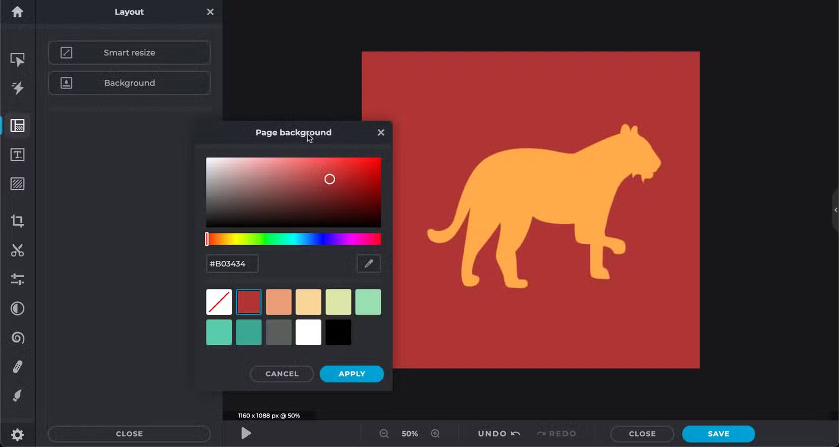This screenshot has height=447, width=839.
Task: Open the Adjust sliders tool
Action: coord(17,279)
